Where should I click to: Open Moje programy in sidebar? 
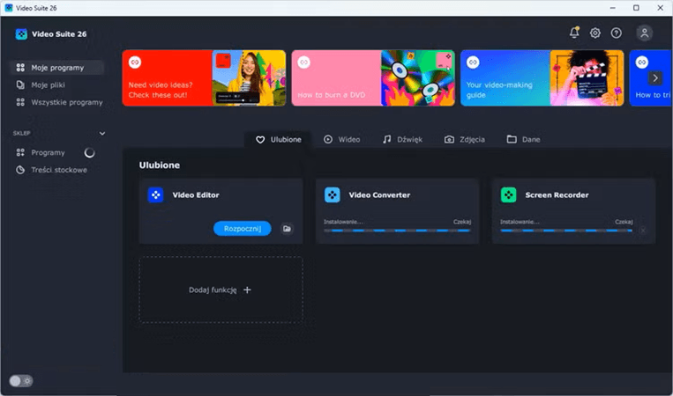(57, 68)
